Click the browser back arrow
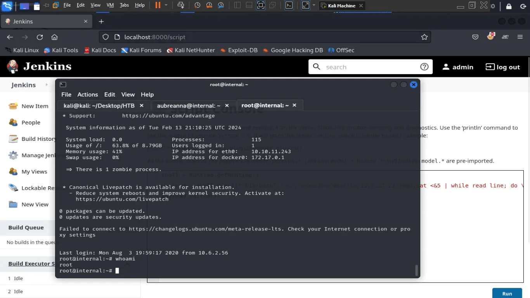This screenshot has width=530, height=298. pyautogui.click(x=10, y=37)
